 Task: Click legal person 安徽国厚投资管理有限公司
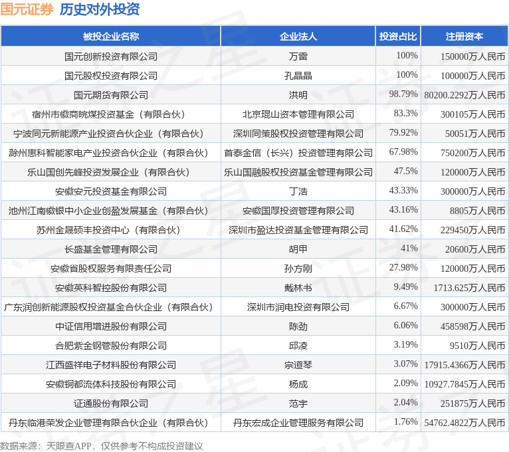click(x=298, y=211)
